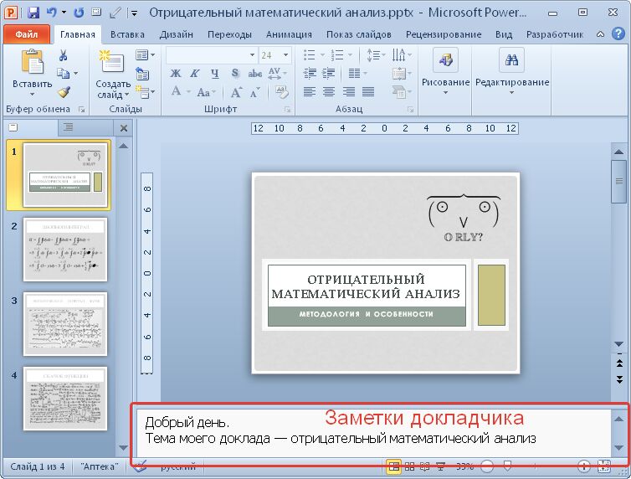Open the Вставка ribbon tab
This screenshot has height=479, width=631.
[127, 34]
